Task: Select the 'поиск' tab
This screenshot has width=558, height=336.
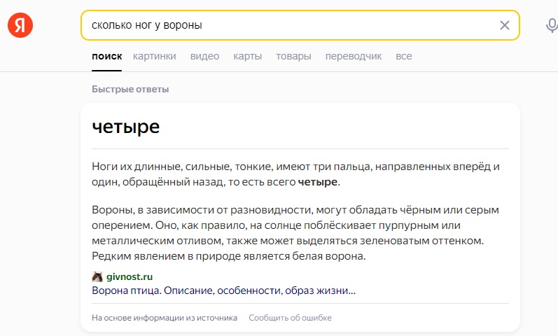Action: point(106,56)
